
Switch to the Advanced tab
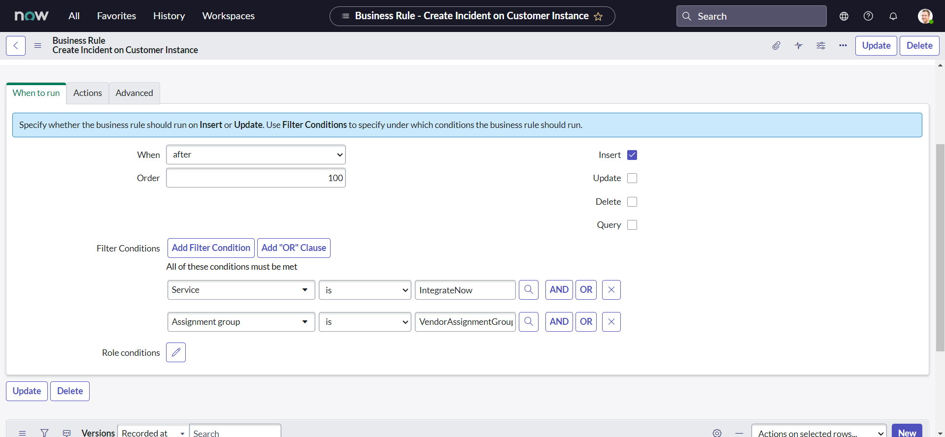click(134, 93)
